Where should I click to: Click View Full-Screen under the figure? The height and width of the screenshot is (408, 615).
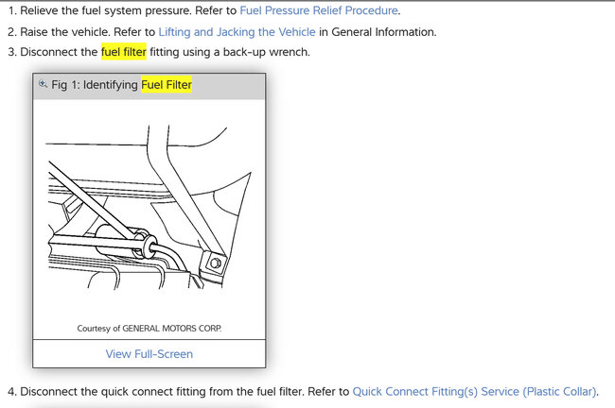point(149,354)
